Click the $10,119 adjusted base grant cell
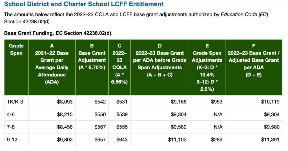This screenshot has height=151, width=288. pyautogui.click(x=271, y=102)
